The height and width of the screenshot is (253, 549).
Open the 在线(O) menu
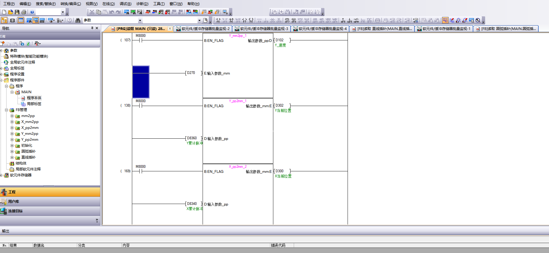(108, 4)
